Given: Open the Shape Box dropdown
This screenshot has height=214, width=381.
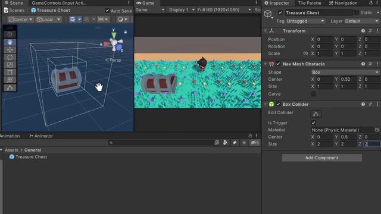Looking at the screenshot, I should click(345, 72).
